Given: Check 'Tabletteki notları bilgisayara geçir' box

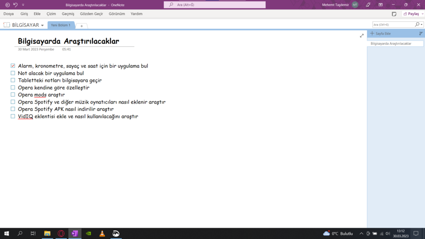Looking at the screenshot, I should [x=13, y=80].
